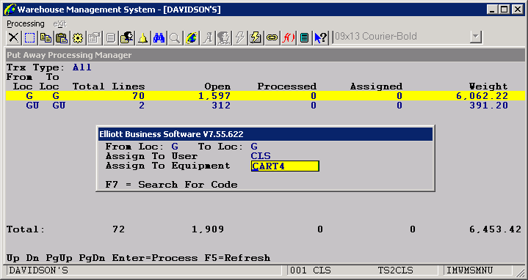Screen dimensions: 528x280
Task: Click the globe internet icon in toolbar
Action: tap(191, 37)
